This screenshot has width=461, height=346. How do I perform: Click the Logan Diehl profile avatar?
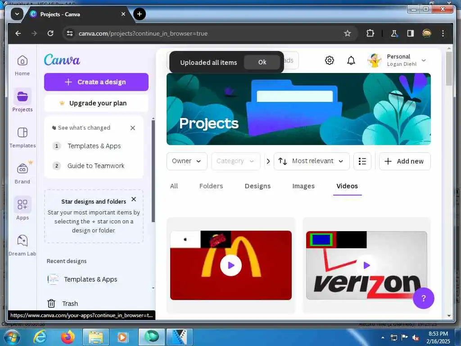pos(374,60)
